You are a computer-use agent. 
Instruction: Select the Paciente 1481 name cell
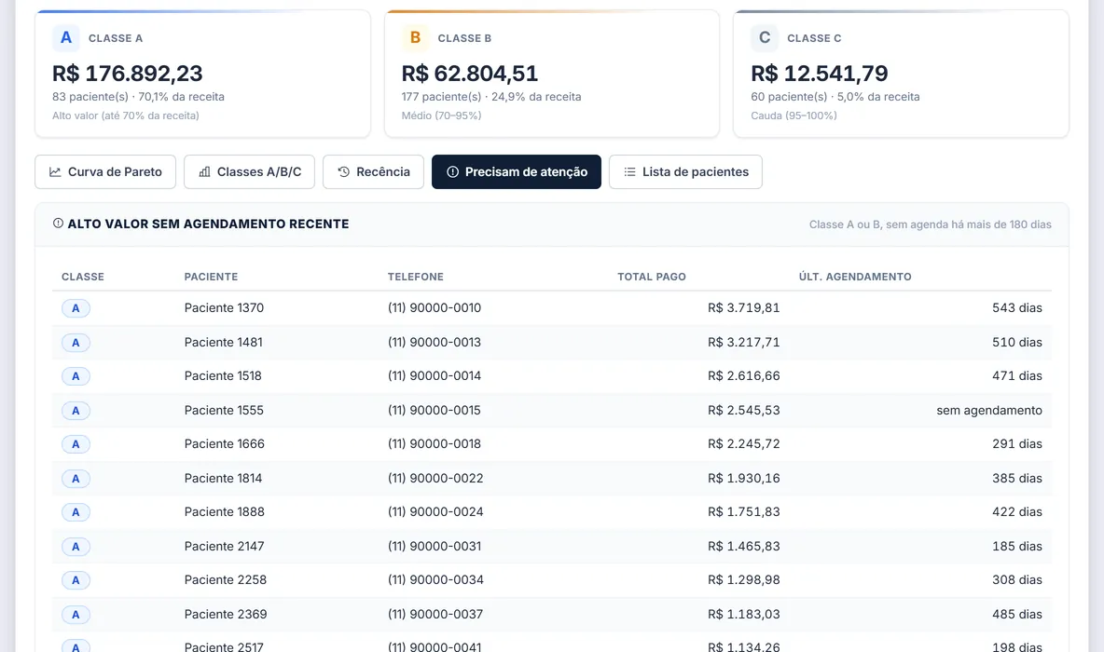223,343
